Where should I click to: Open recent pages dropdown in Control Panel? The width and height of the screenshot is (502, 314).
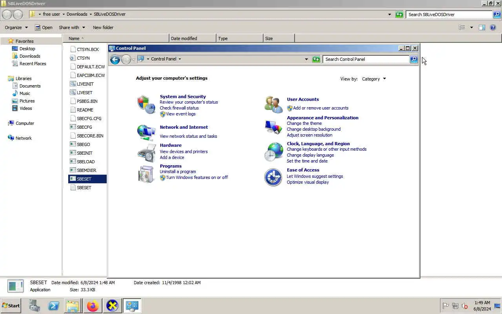[133, 59]
